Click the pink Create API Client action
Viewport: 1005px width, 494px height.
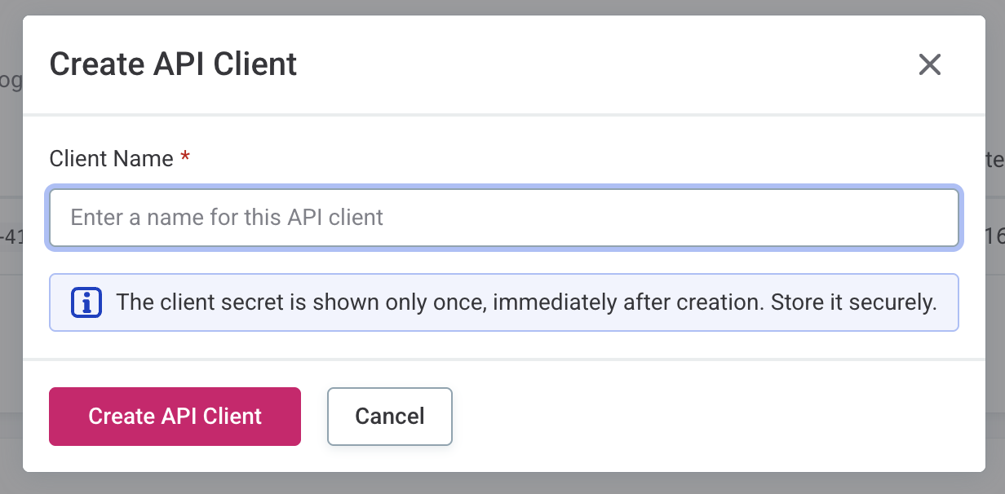click(x=175, y=417)
